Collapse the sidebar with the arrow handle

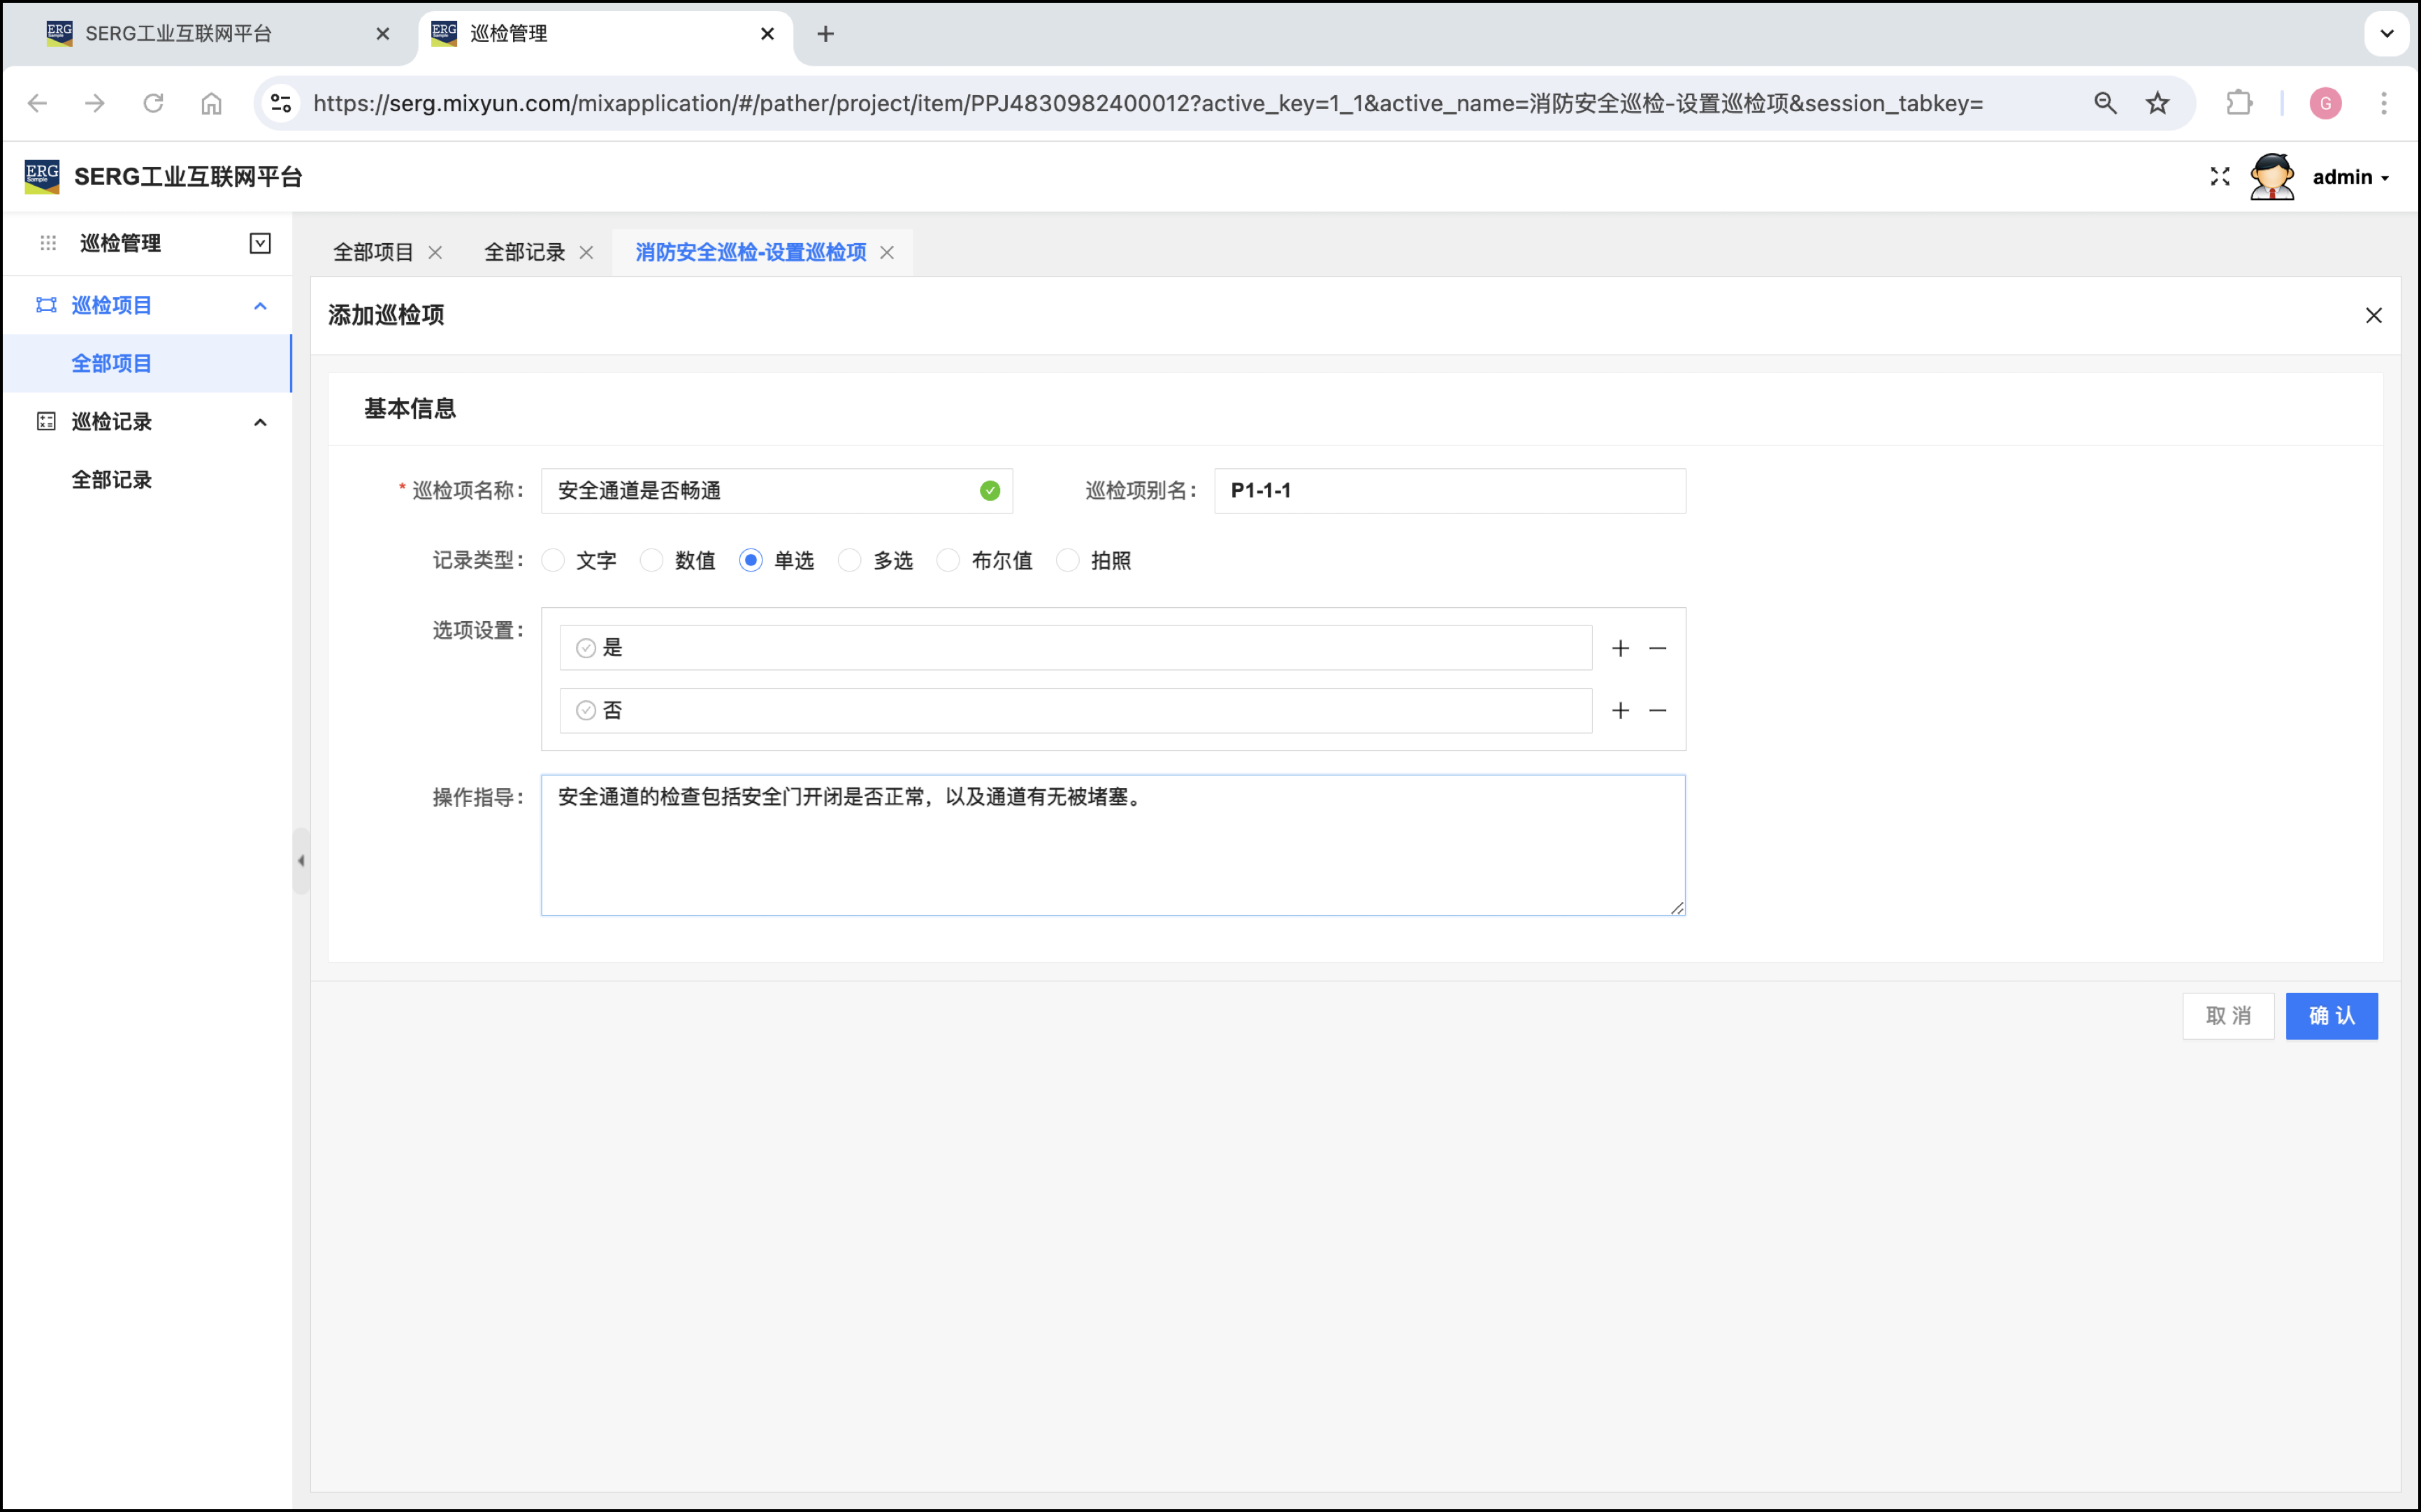pyautogui.click(x=301, y=860)
